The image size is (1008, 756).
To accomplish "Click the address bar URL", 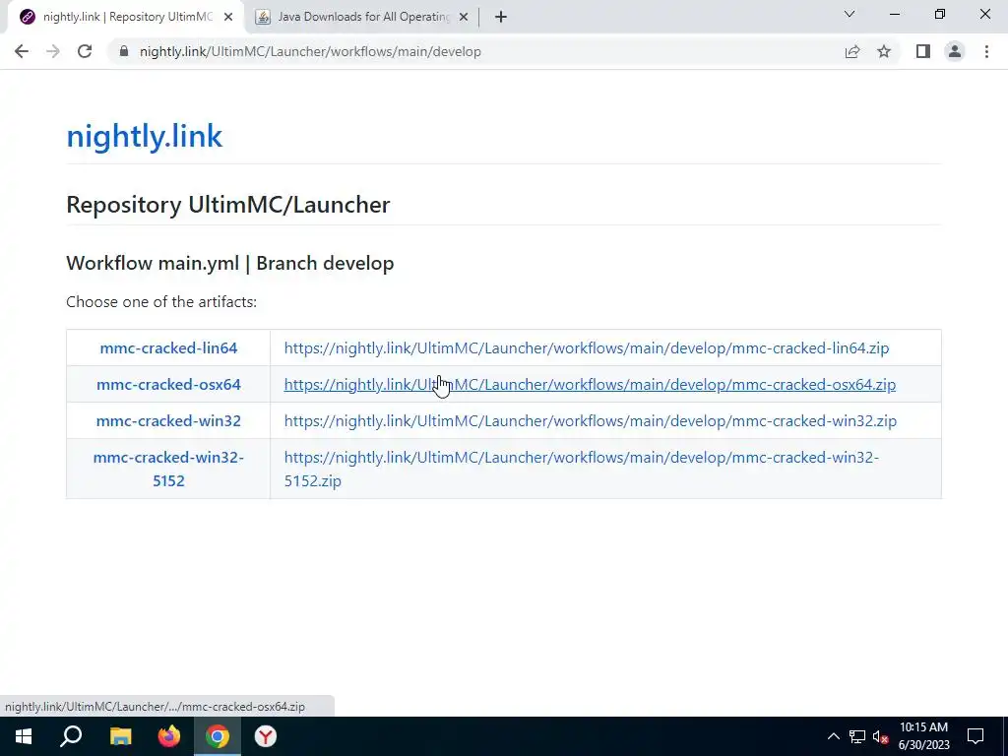I will tap(310, 51).
